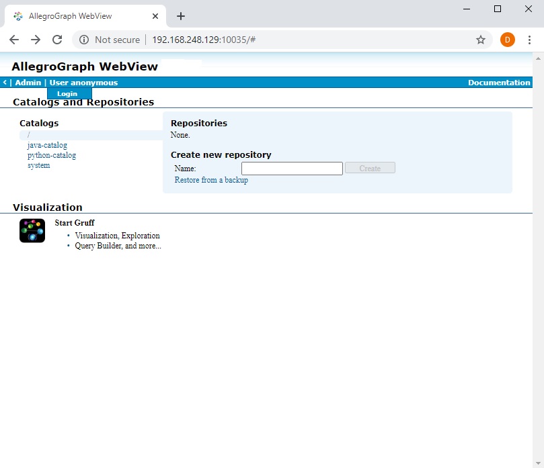Collapse the navigation bar via left chevron
Image resolution: width=544 pixels, height=468 pixels.
pyautogui.click(x=5, y=83)
